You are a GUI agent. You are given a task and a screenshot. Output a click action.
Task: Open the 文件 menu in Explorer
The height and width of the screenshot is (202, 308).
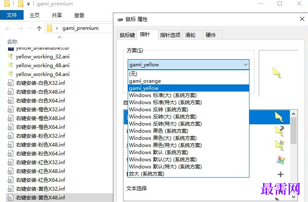pyautogui.click(x=12, y=15)
